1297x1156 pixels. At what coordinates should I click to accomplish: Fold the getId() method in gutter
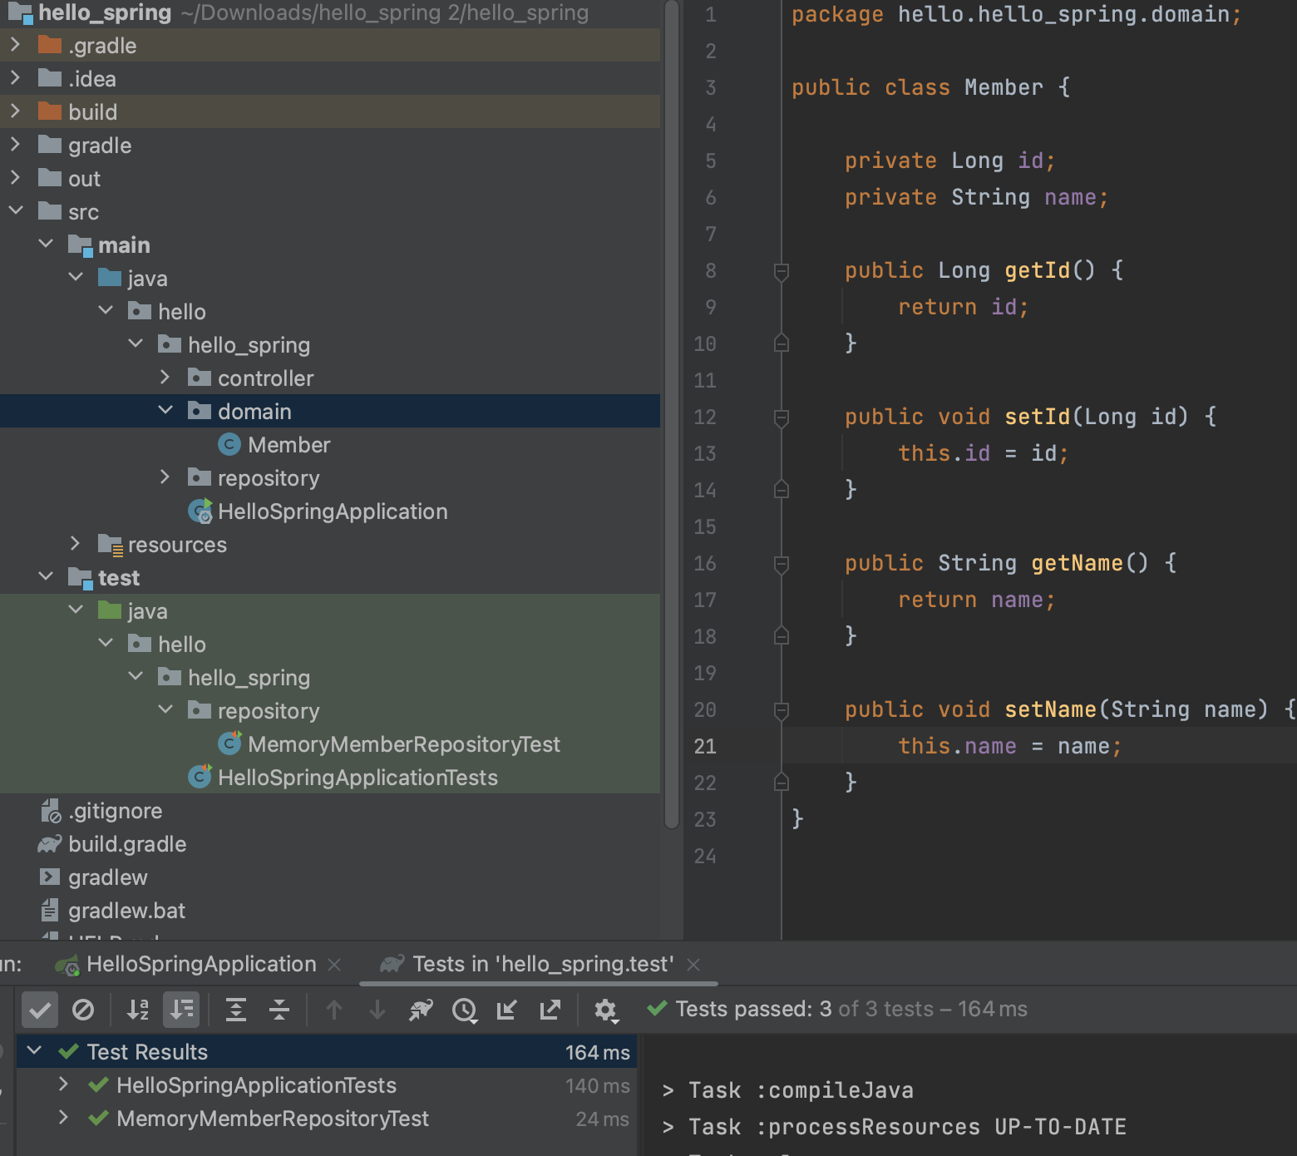tap(782, 271)
